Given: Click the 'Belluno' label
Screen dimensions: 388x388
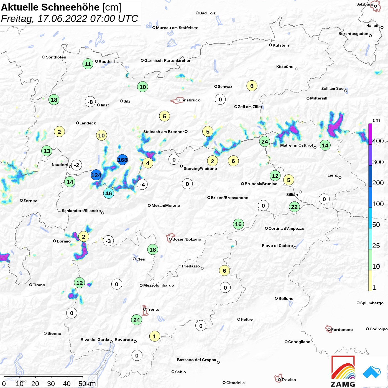Looking at the screenshot, I should (286, 298).
